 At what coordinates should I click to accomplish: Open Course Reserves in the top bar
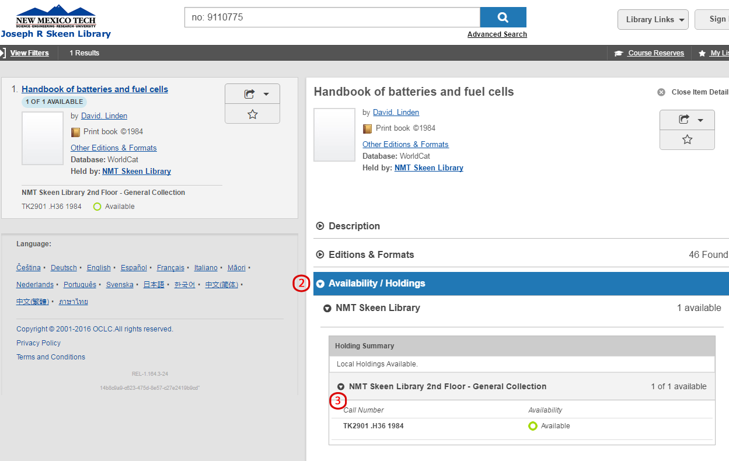tap(656, 53)
